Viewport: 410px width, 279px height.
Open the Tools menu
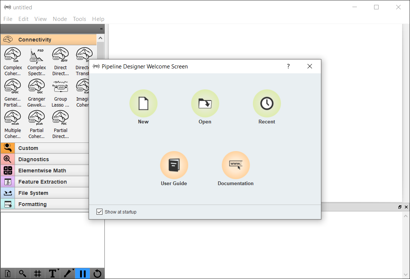[79, 19]
